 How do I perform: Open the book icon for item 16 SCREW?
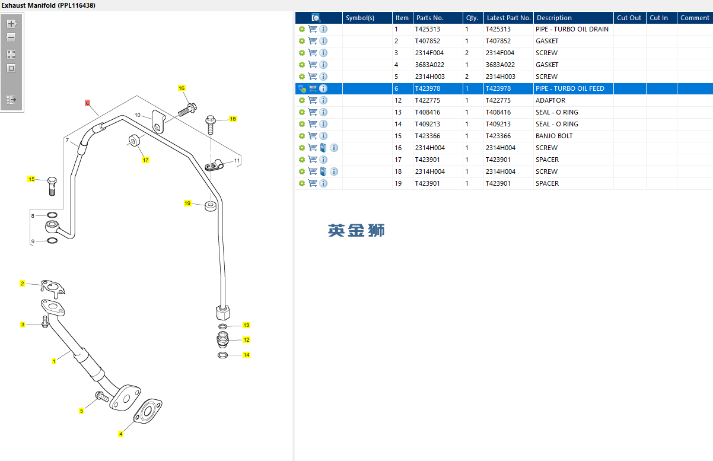pyautogui.click(x=323, y=148)
